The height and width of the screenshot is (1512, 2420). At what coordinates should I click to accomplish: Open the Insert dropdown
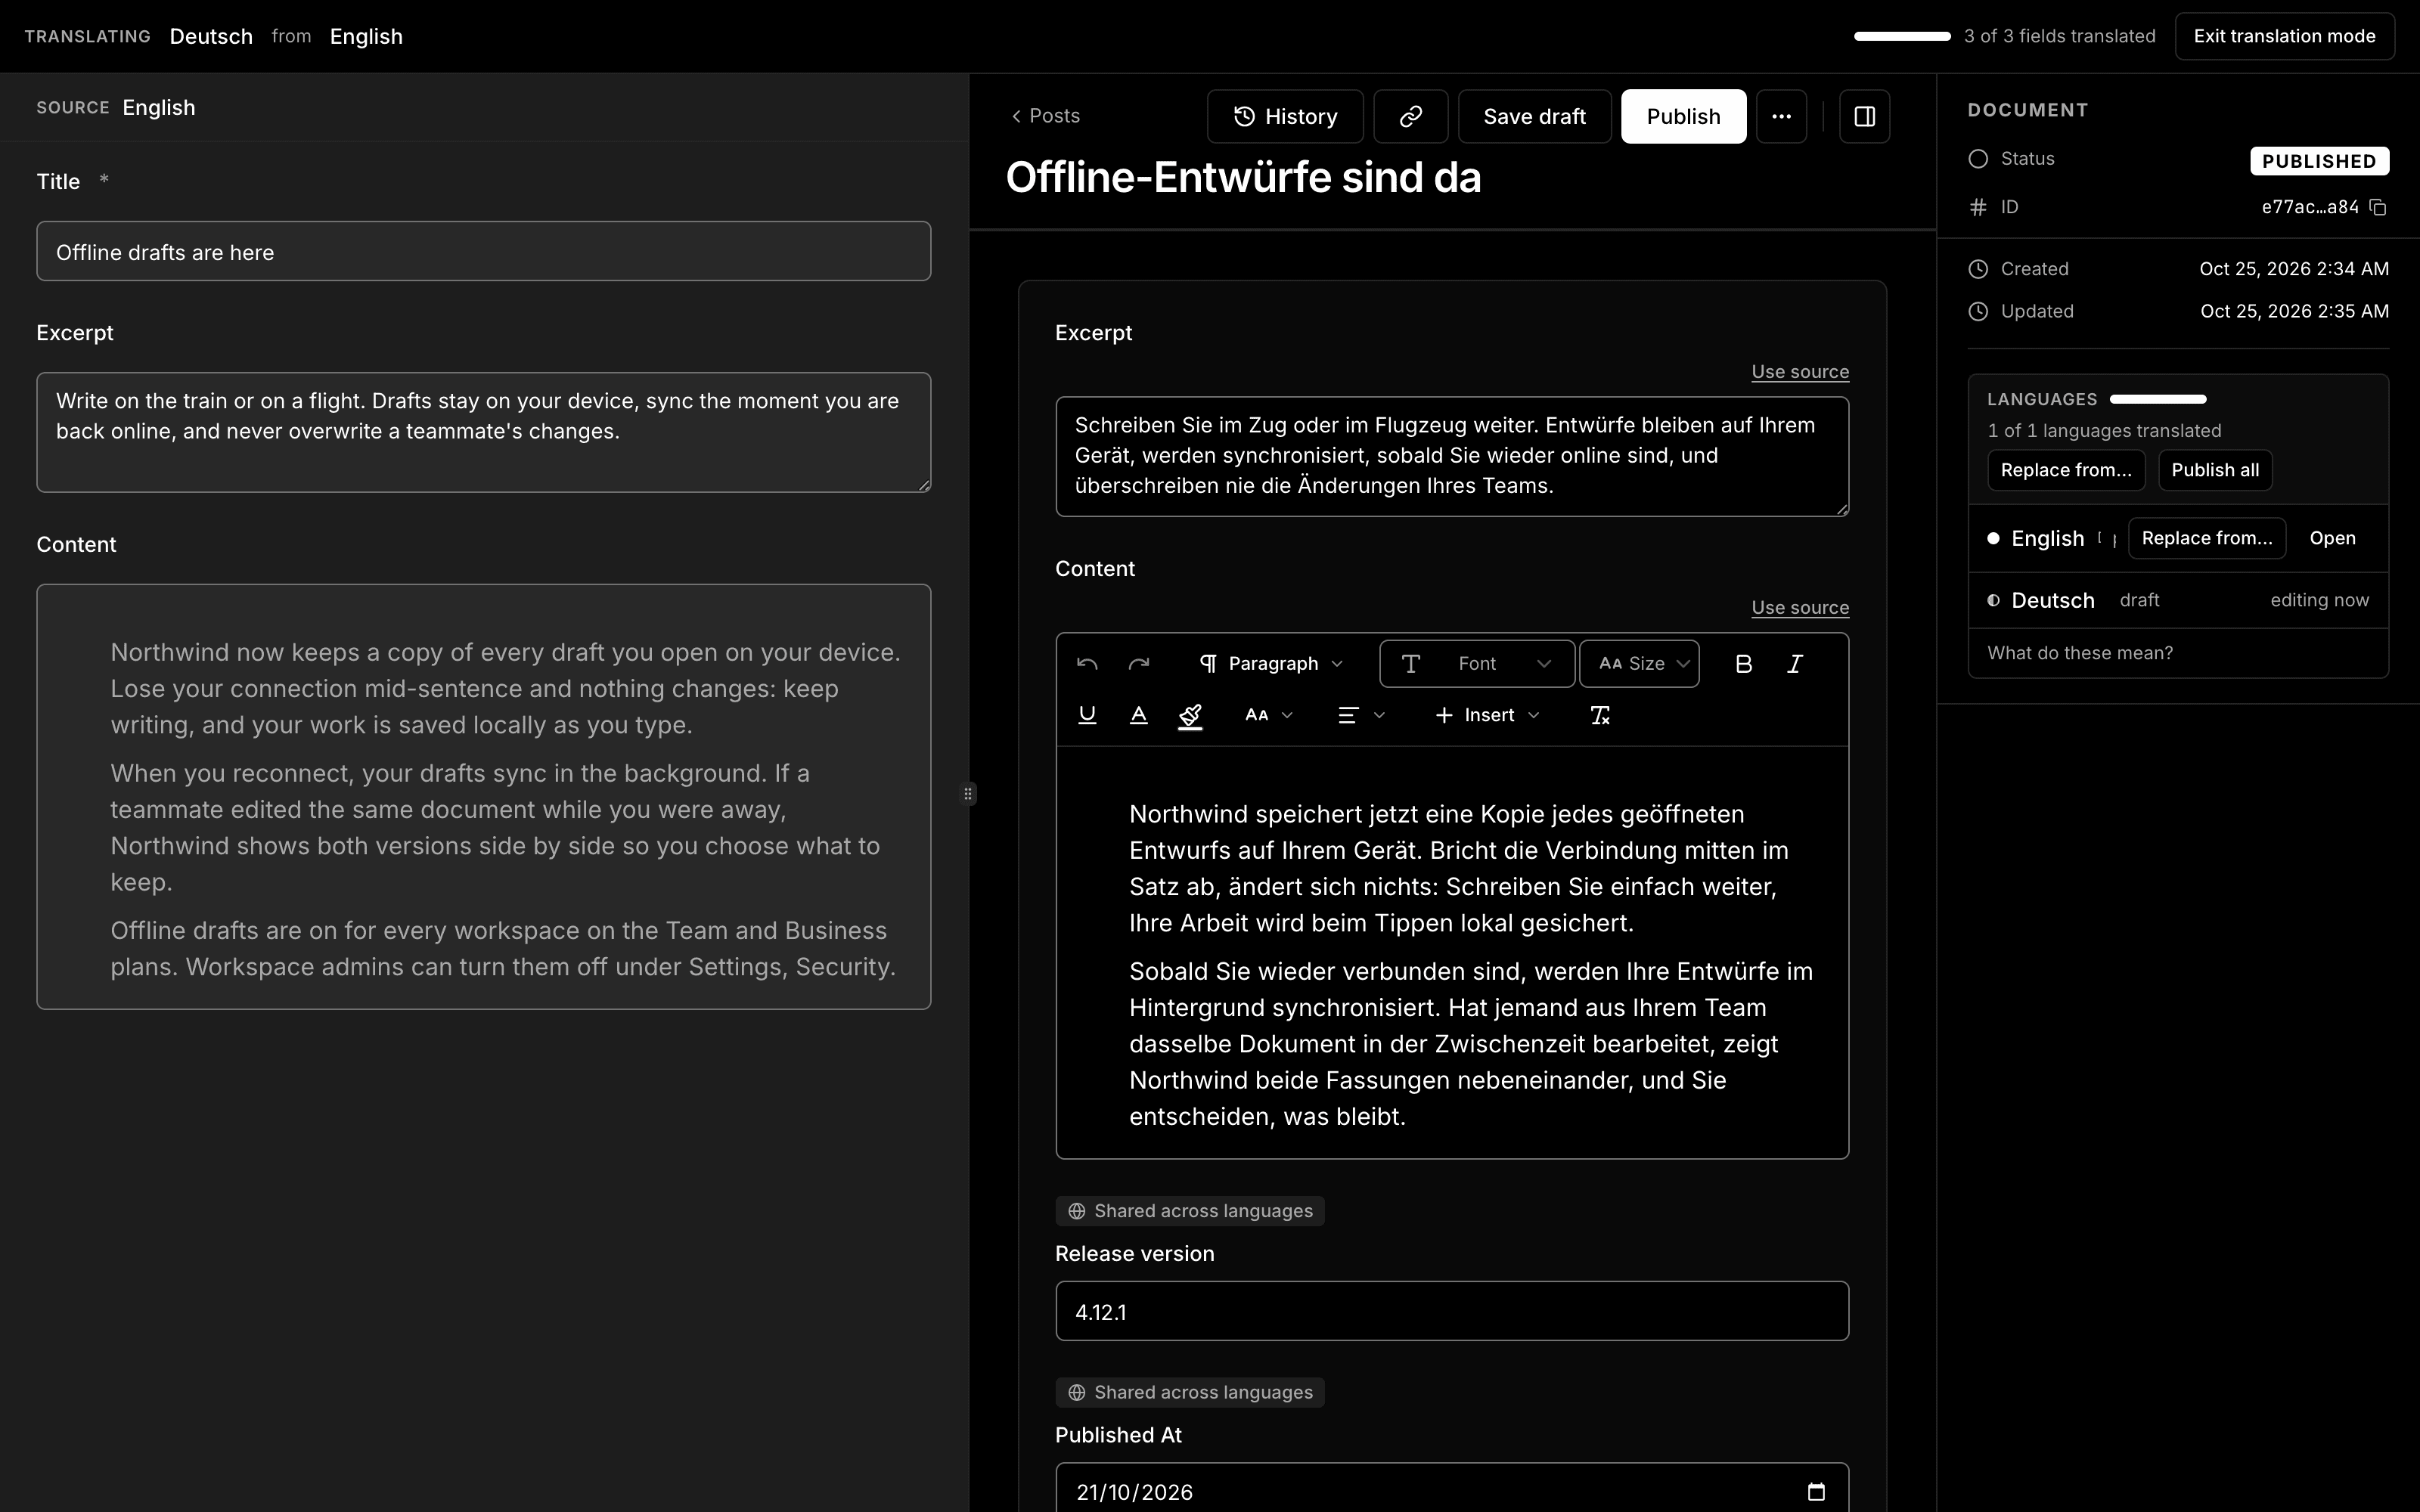1487,715
